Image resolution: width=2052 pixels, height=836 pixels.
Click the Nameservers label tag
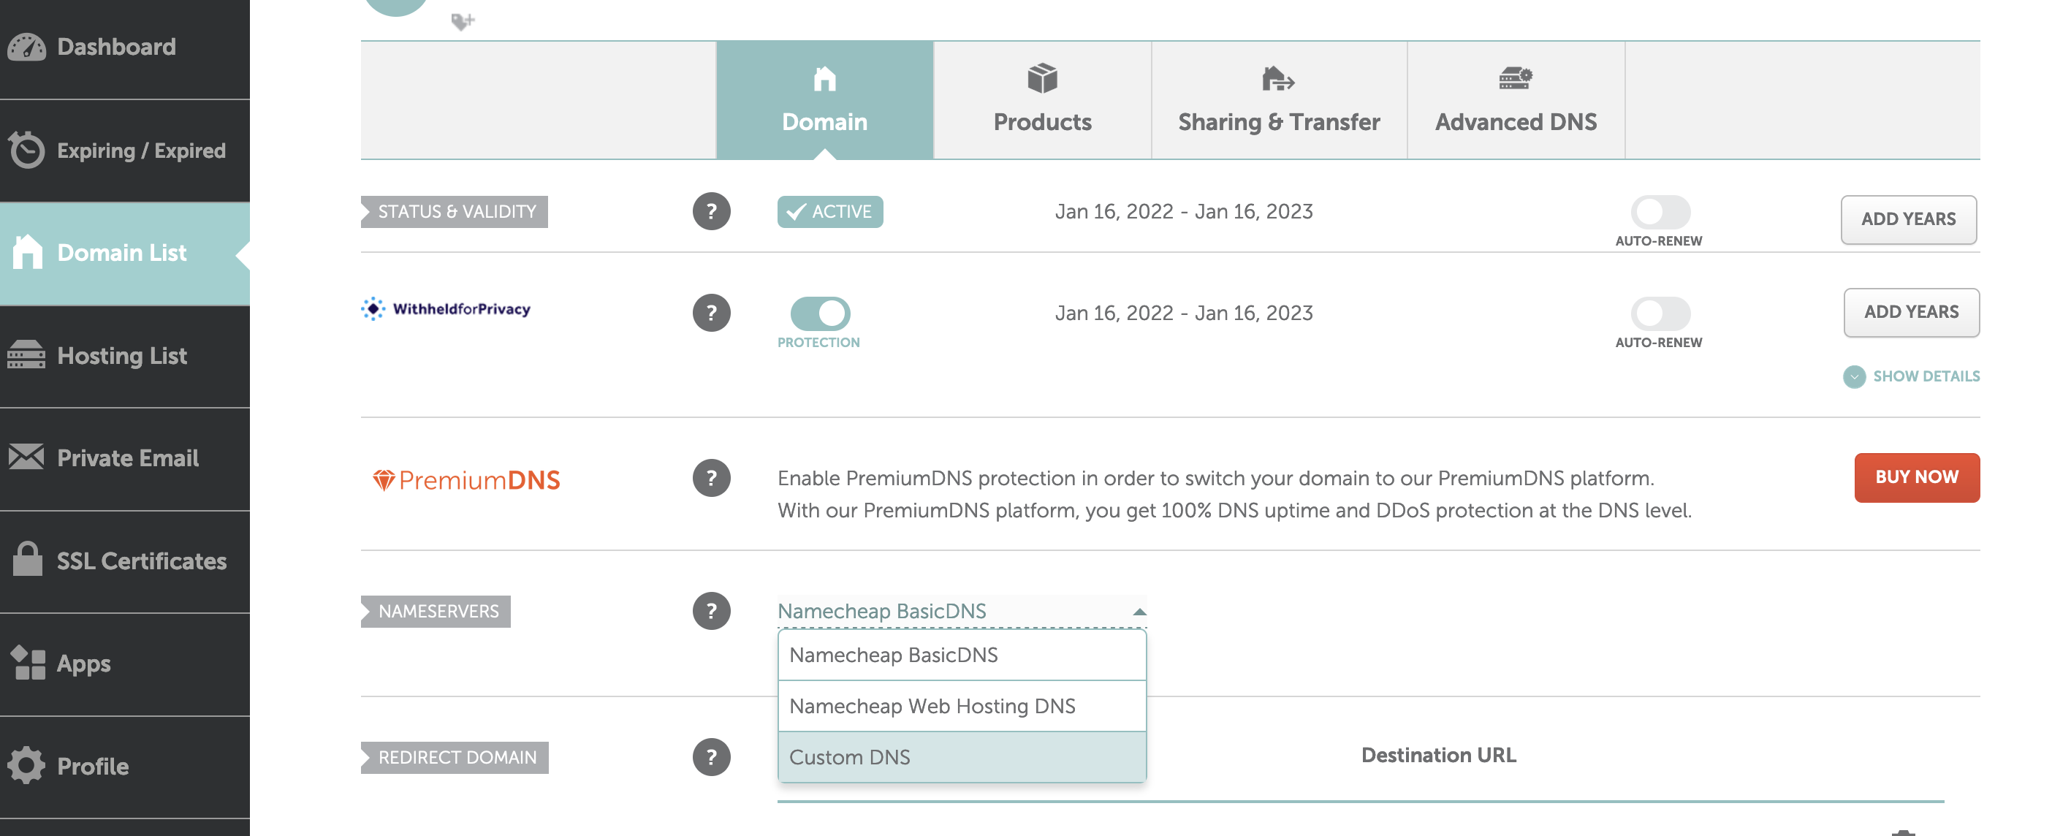point(435,611)
